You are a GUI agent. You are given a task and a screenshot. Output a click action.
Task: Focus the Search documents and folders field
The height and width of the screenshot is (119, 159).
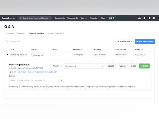(35, 18)
